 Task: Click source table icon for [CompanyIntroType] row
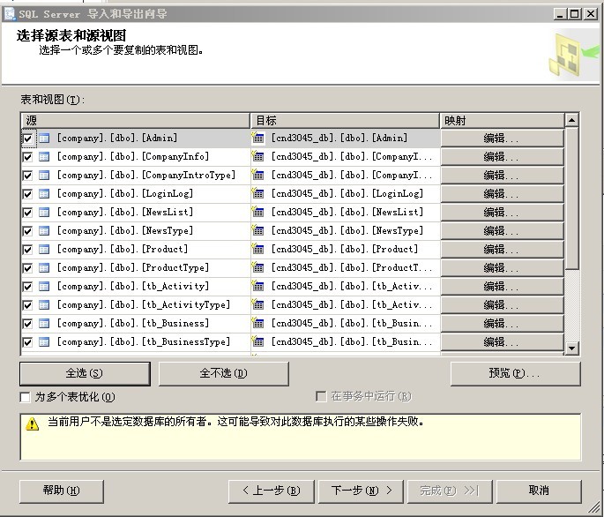click(44, 175)
